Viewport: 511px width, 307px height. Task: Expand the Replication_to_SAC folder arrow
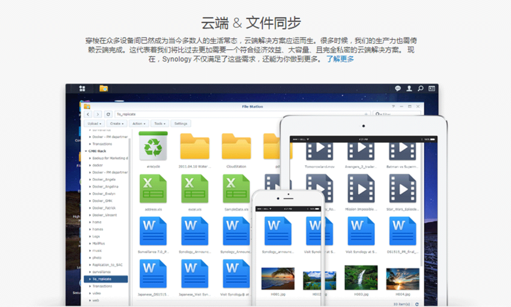90,265
